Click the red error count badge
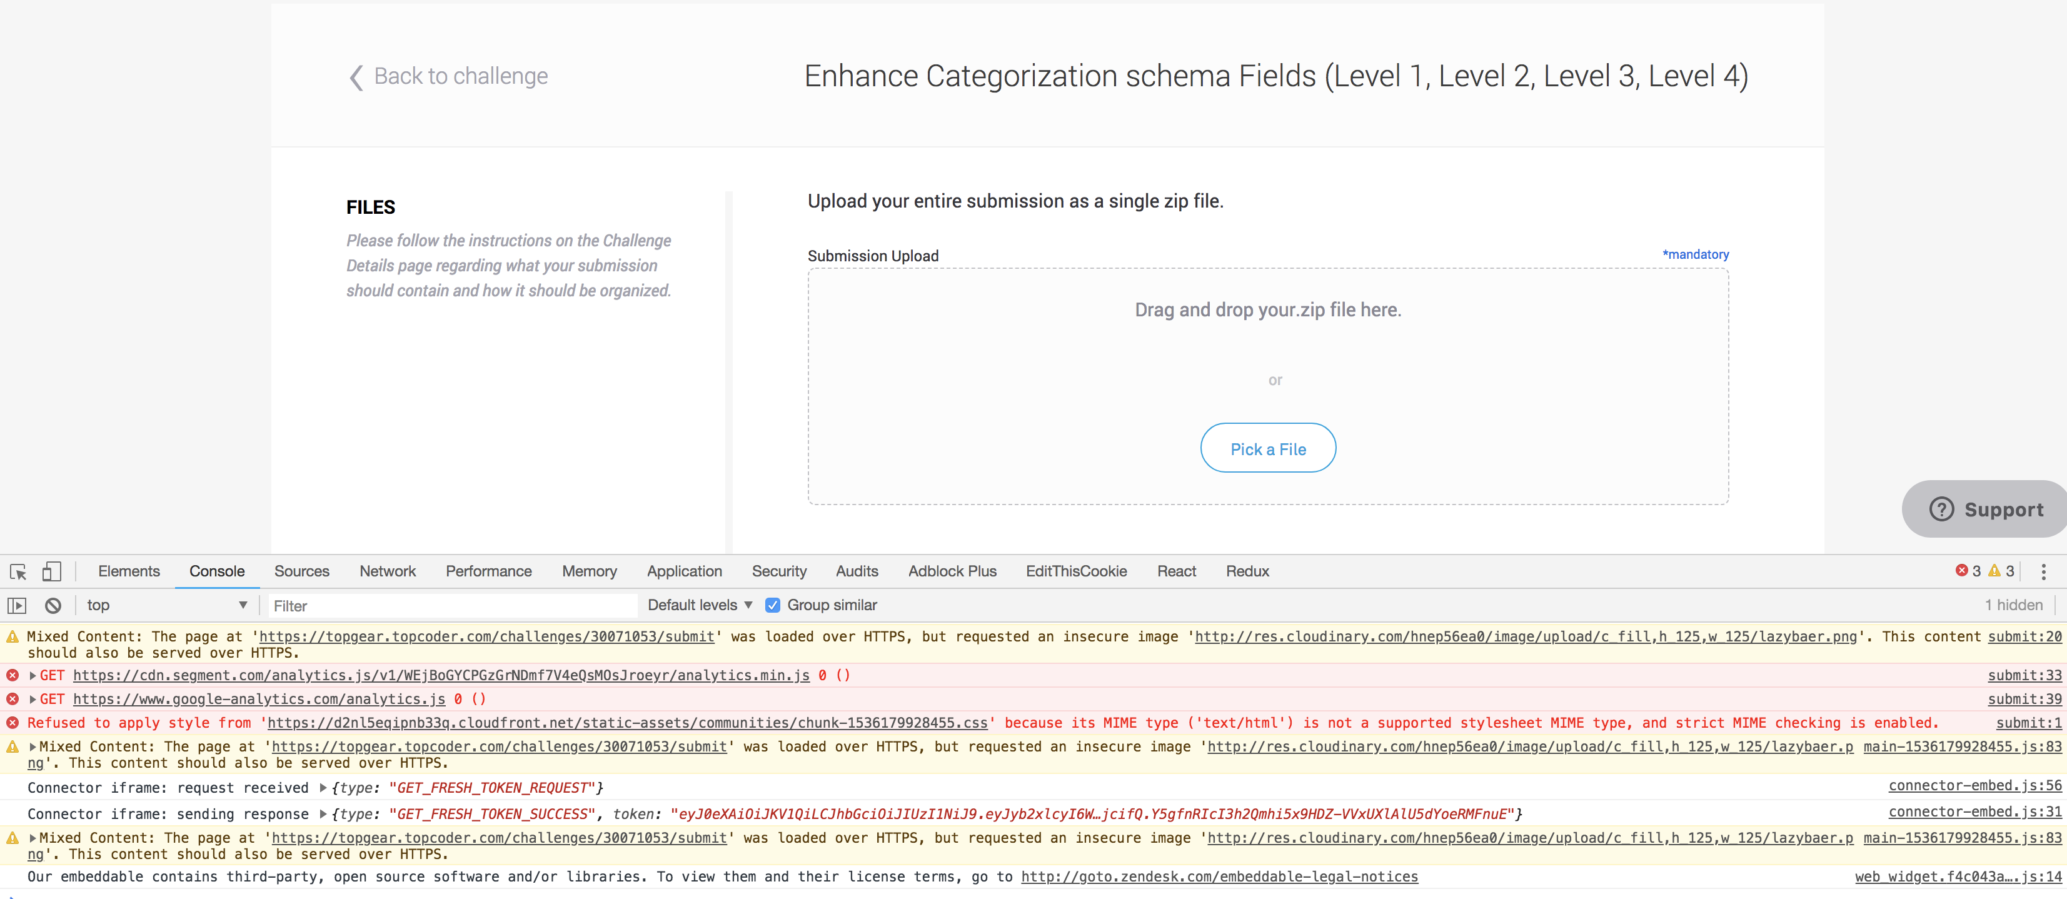2067x899 pixels. pos(1968,571)
